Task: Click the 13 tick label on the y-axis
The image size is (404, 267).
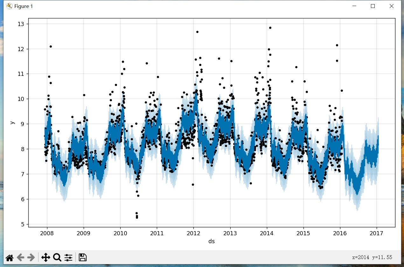Action: point(22,24)
